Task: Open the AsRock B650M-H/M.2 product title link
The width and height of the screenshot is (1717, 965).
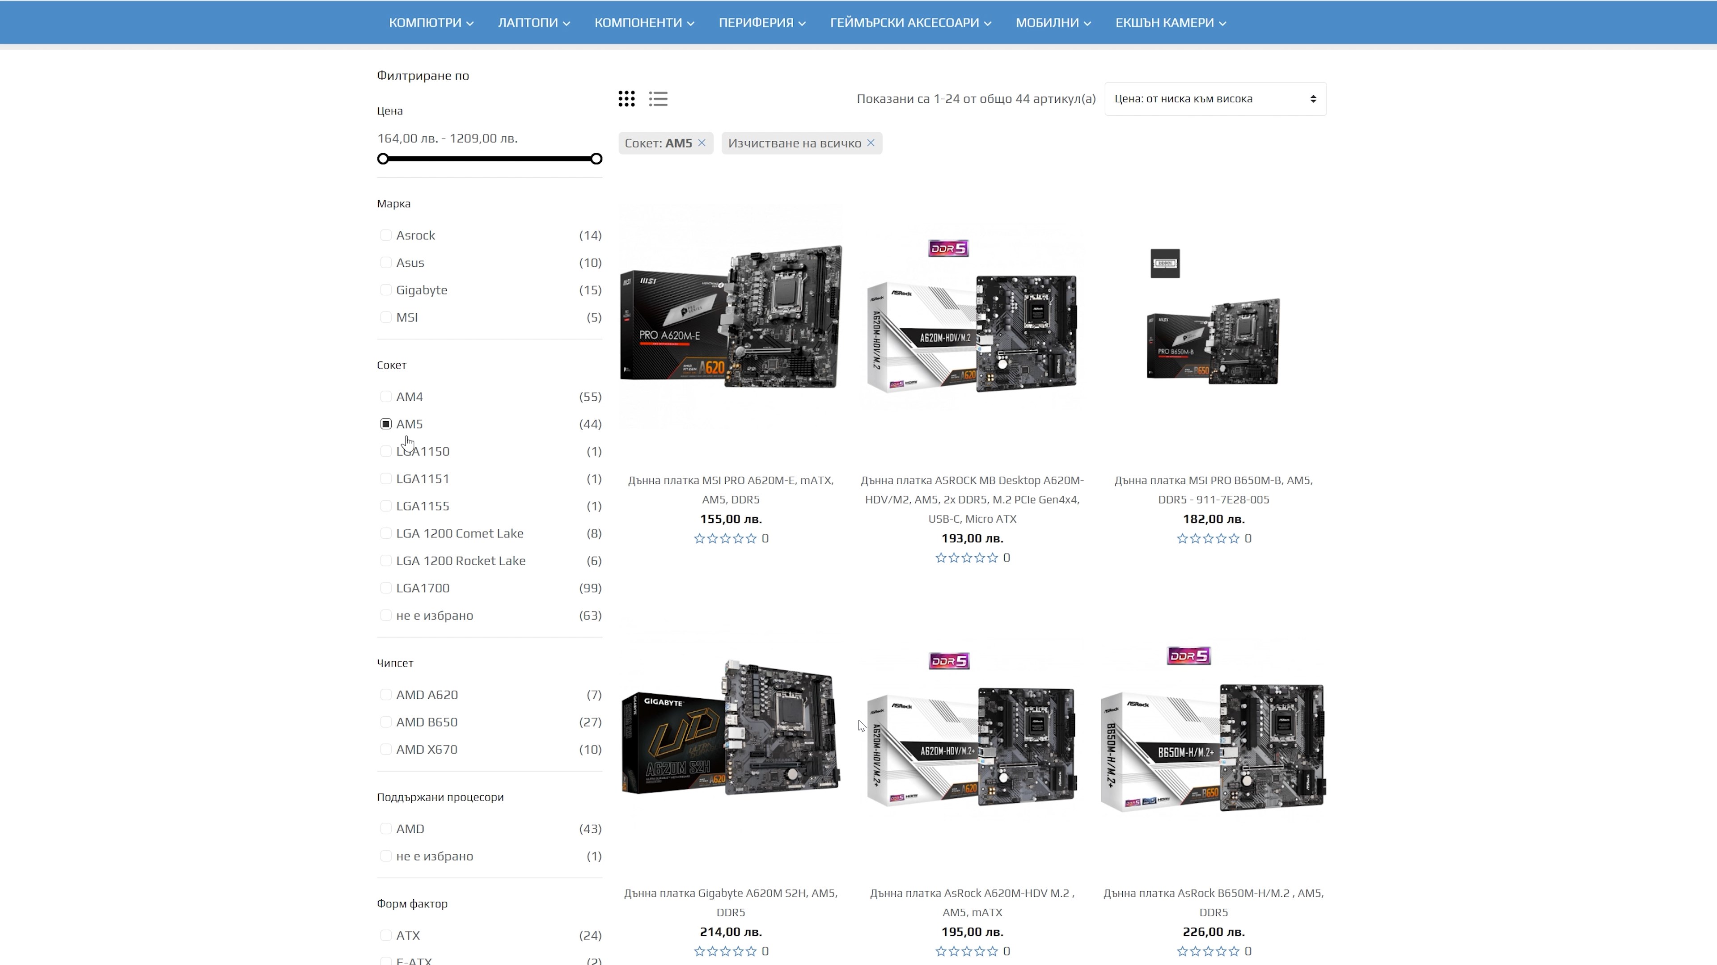Action: tap(1213, 902)
